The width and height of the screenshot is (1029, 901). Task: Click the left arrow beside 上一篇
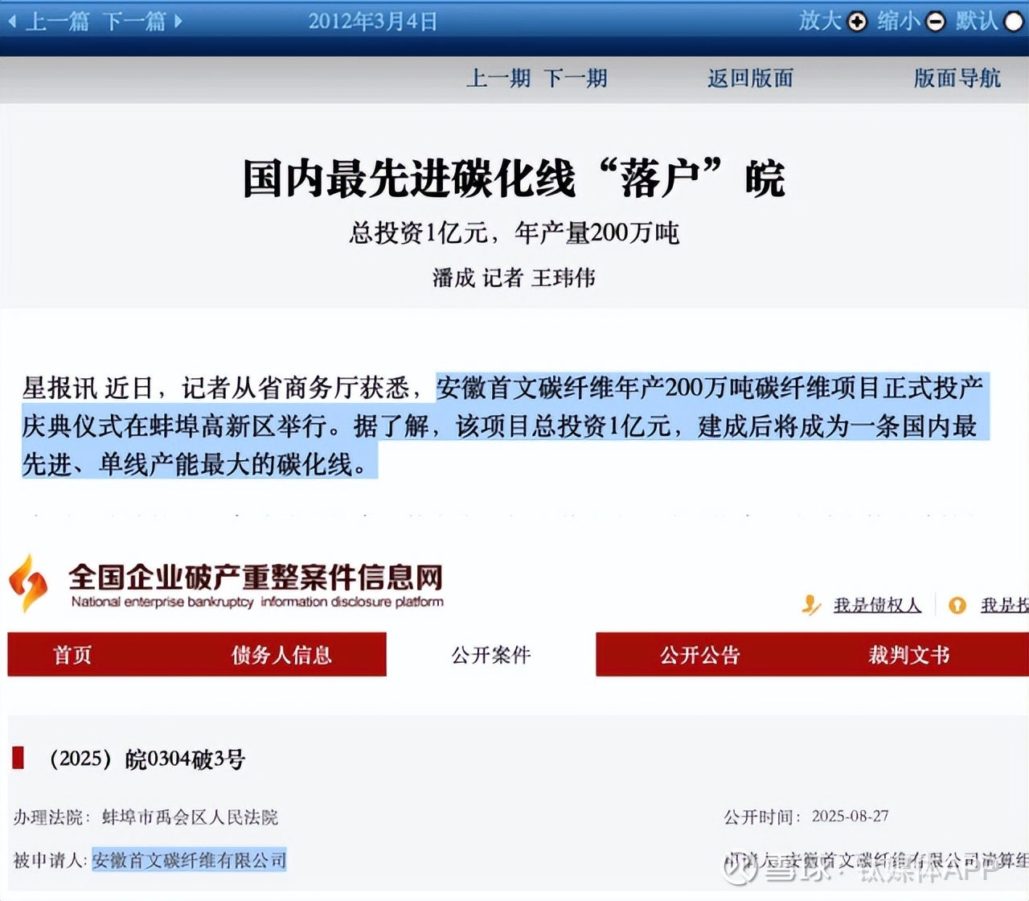pyautogui.click(x=12, y=21)
